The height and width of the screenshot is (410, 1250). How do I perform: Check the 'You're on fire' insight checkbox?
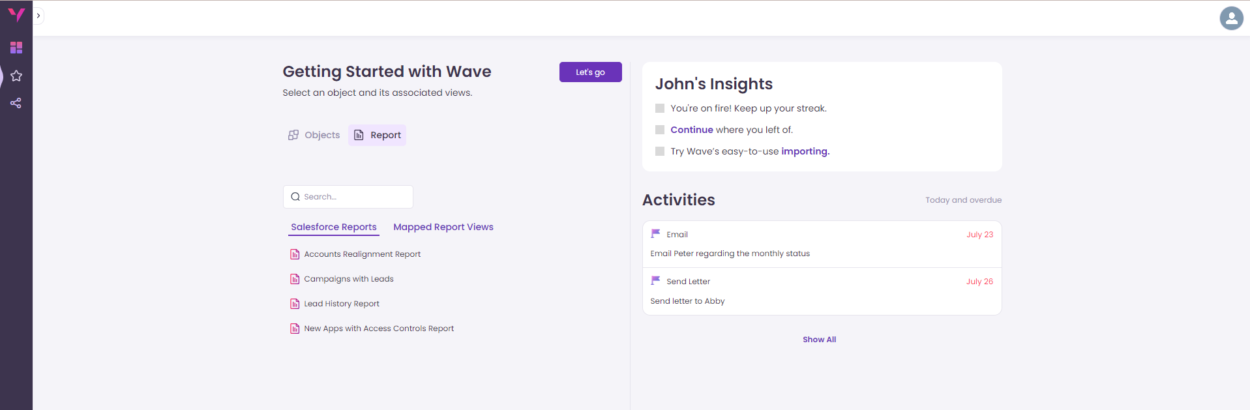660,108
